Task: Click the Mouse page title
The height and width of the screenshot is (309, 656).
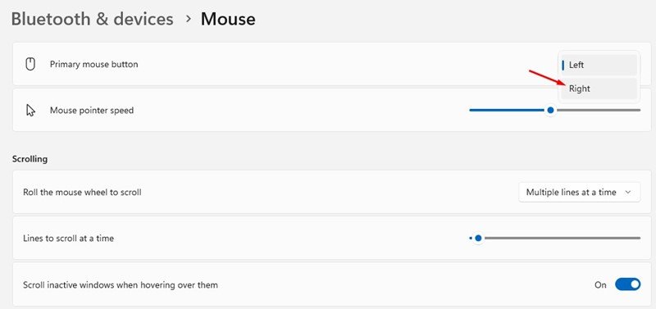Action: click(228, 19)
